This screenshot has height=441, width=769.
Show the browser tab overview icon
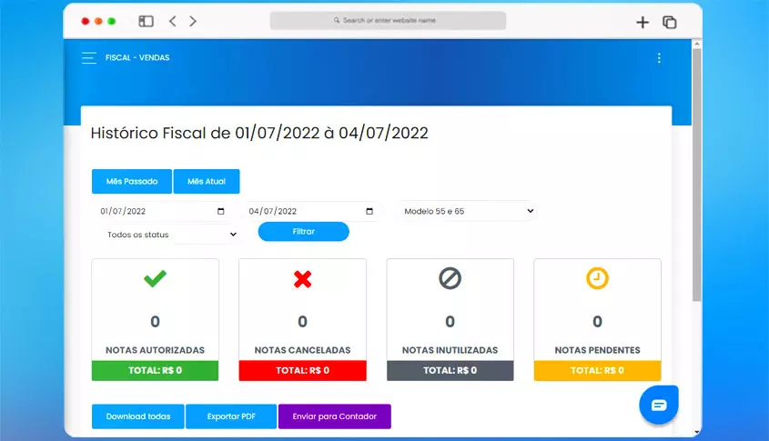click(x=670, y=22)
